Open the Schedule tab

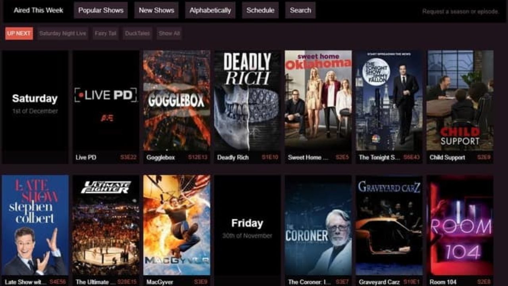tap(260, 10)
